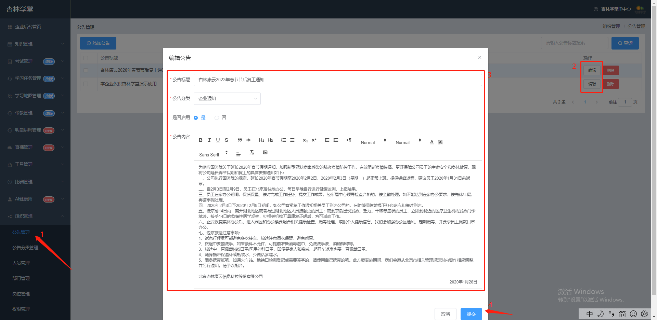The height and width of the screenshot is (320, 657).
Task: Open 人员管理 in the sidebar
Action: point(21,263)
